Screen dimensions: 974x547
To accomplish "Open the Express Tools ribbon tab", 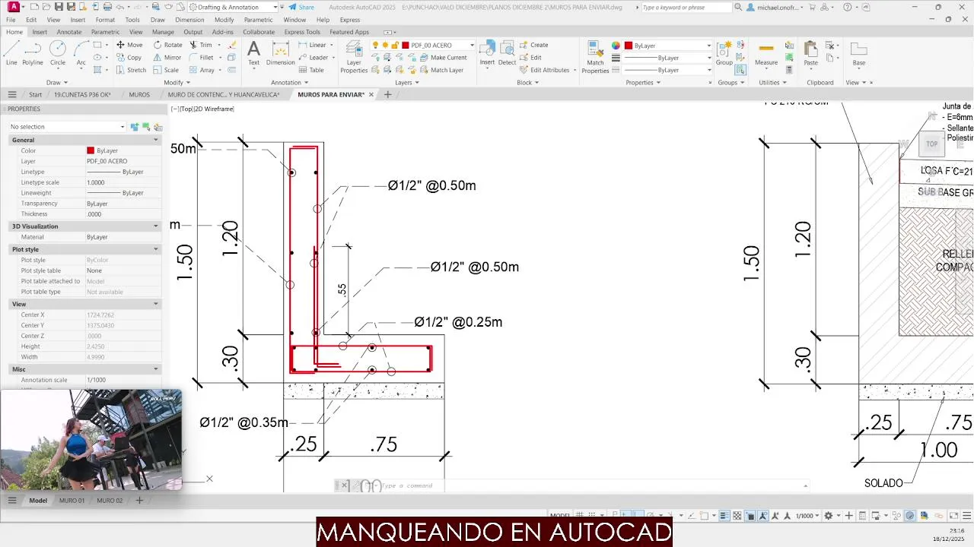I will [302, 32].
